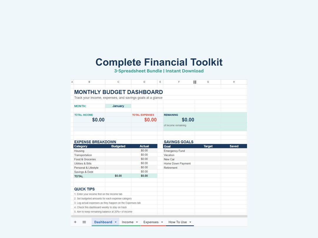The height and width of the screenshot is (238, 318).
Task: Select column C header
Action: click(118, 82)
